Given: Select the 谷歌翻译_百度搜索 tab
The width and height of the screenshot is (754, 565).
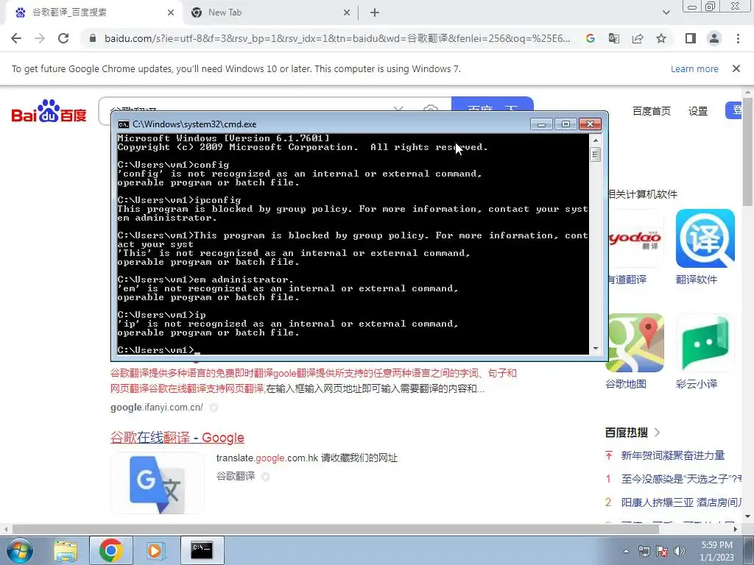Looking at the screenshot, I should point(94,13).
